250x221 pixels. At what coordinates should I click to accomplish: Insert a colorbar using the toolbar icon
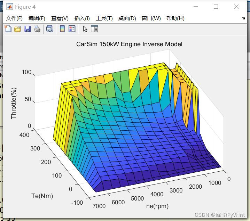pyautogui.click(x=62, y=29)
